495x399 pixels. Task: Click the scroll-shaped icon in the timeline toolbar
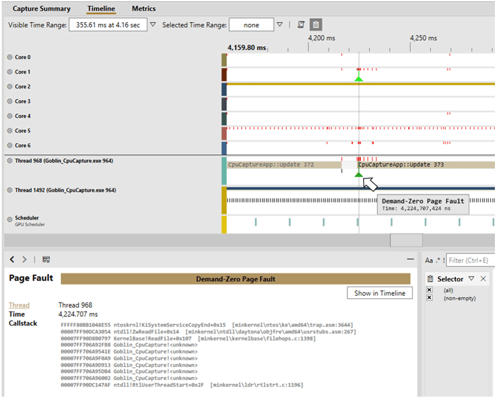[301, 24]
